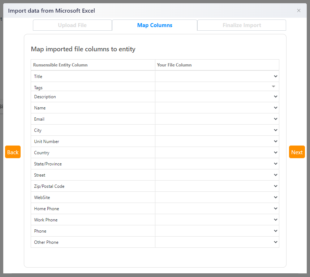The width and height of the screenshot is (310, 277).
Task: Click the 'Other Phone' entity label
Action: tap(46, 242)
